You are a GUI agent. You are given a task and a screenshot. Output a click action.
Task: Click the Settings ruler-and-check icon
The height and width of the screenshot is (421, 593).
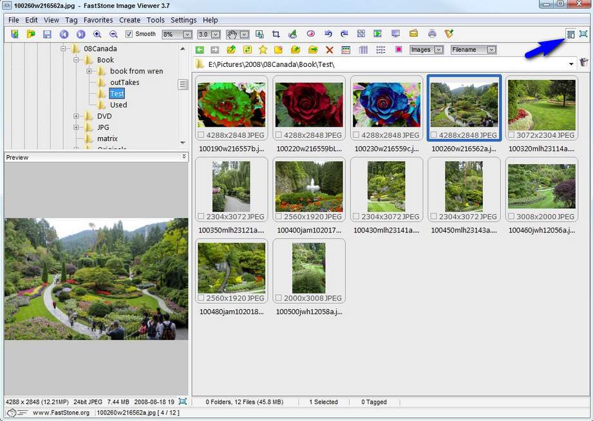tap(449, 33)
